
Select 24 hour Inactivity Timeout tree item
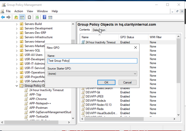click(x=46, y=90)
